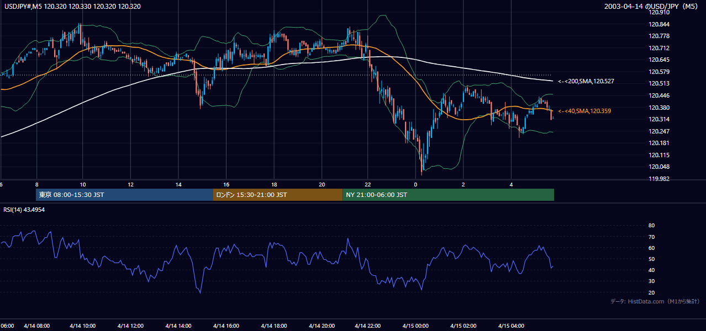
Task: Select the NY 21:00-06:00 JST session bar
Action: 448,195
